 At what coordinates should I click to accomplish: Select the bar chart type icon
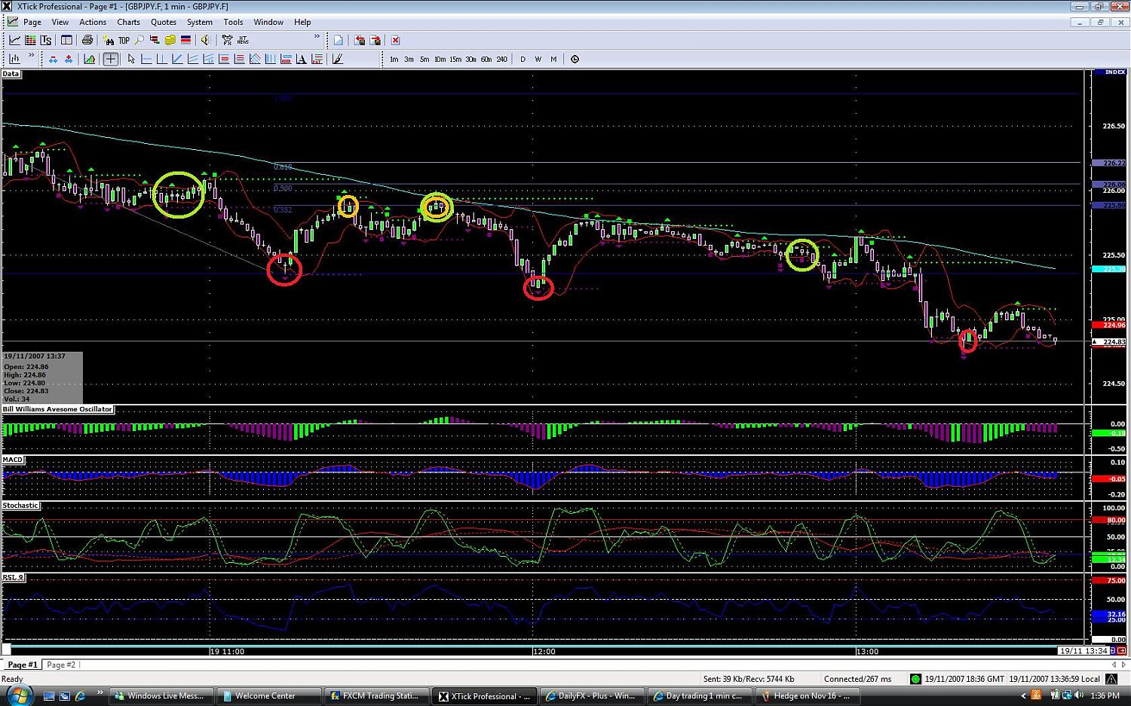tap(14, 59)
